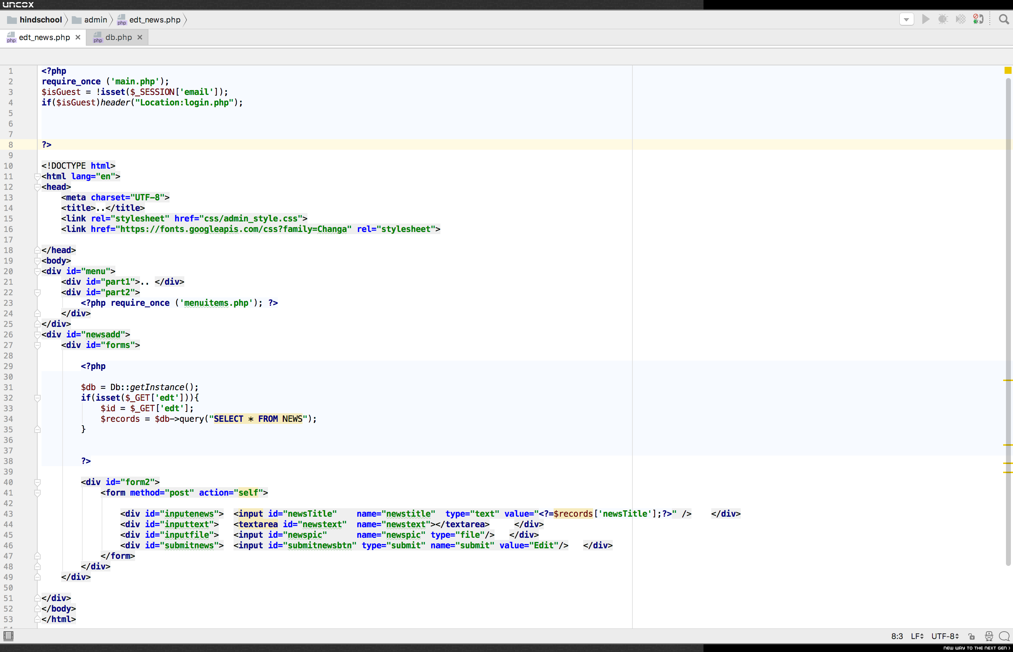Click action="self" attribute on line 41
1013x652 pixels.
coord(231,493)
